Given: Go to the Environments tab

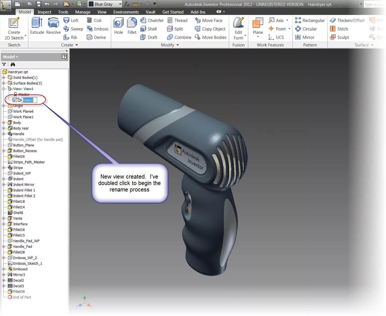Looking at the screenshot, I should click(x=126, y=12).
